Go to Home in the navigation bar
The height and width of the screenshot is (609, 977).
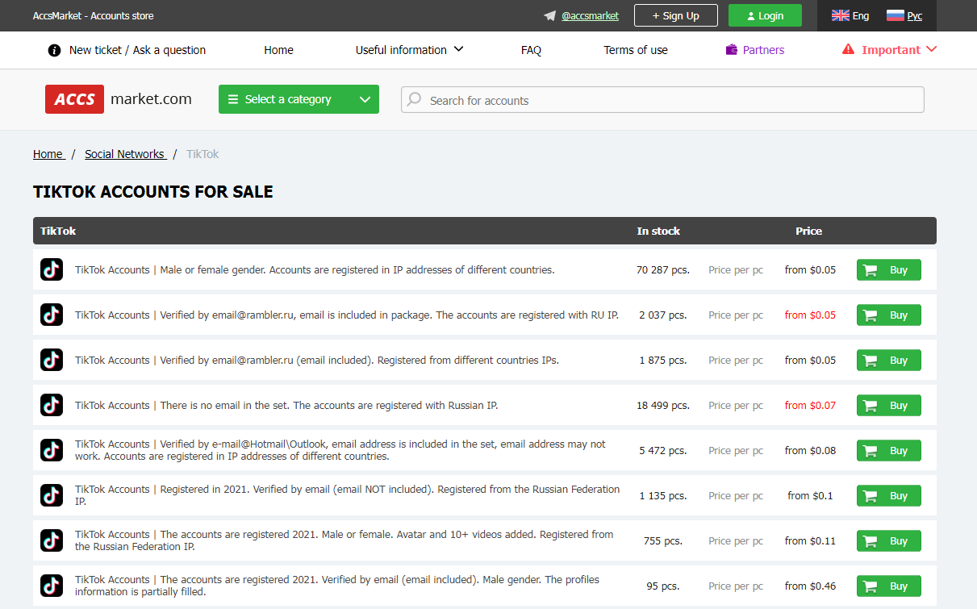pos(278,50)
